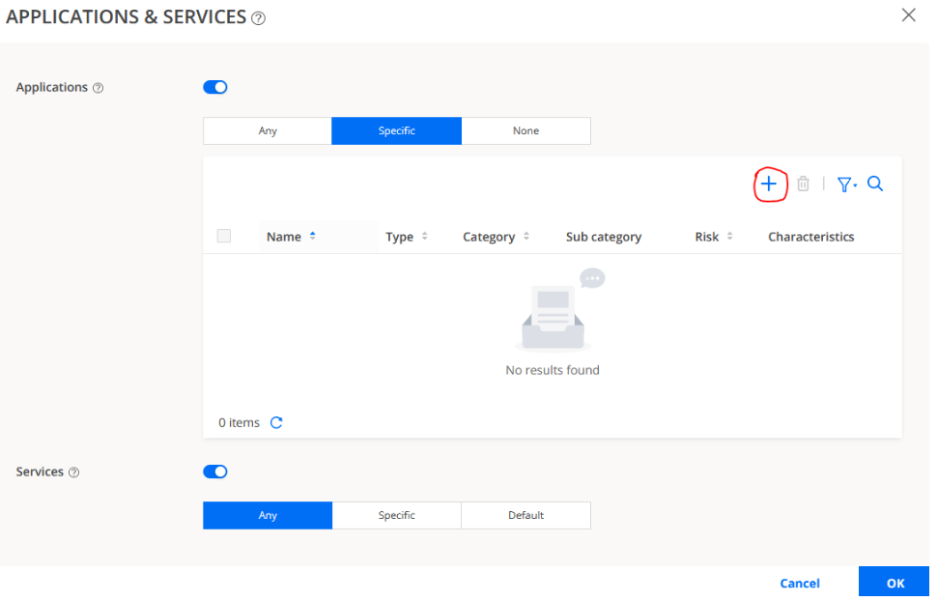Tick the select-all checkbox in table header
This screenshot has width=937, height=601.
point(224,236)
